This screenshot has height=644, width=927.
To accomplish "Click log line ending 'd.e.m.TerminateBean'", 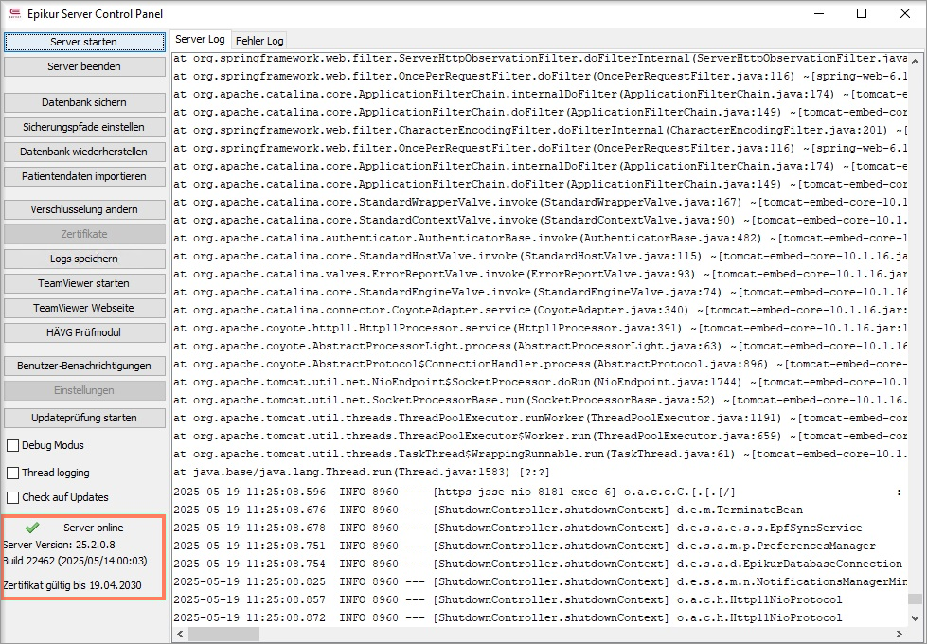I will (x=489, y=510).
